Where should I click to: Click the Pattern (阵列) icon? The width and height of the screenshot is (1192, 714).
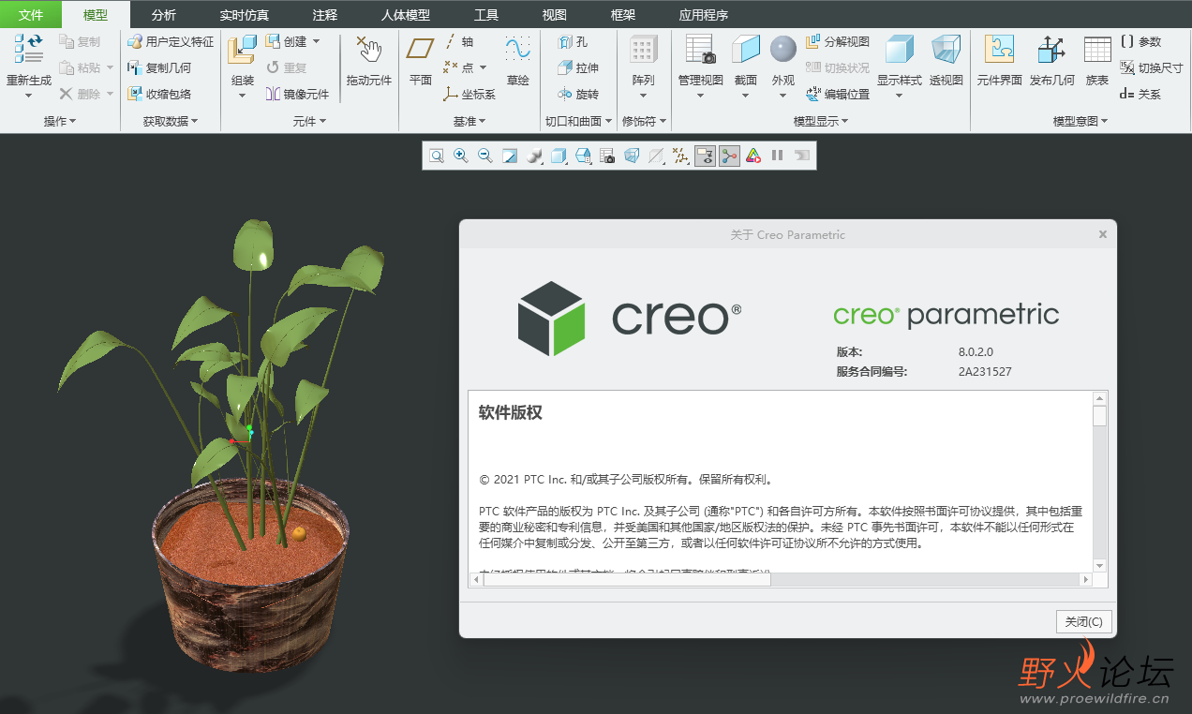[x=643, y=49]
